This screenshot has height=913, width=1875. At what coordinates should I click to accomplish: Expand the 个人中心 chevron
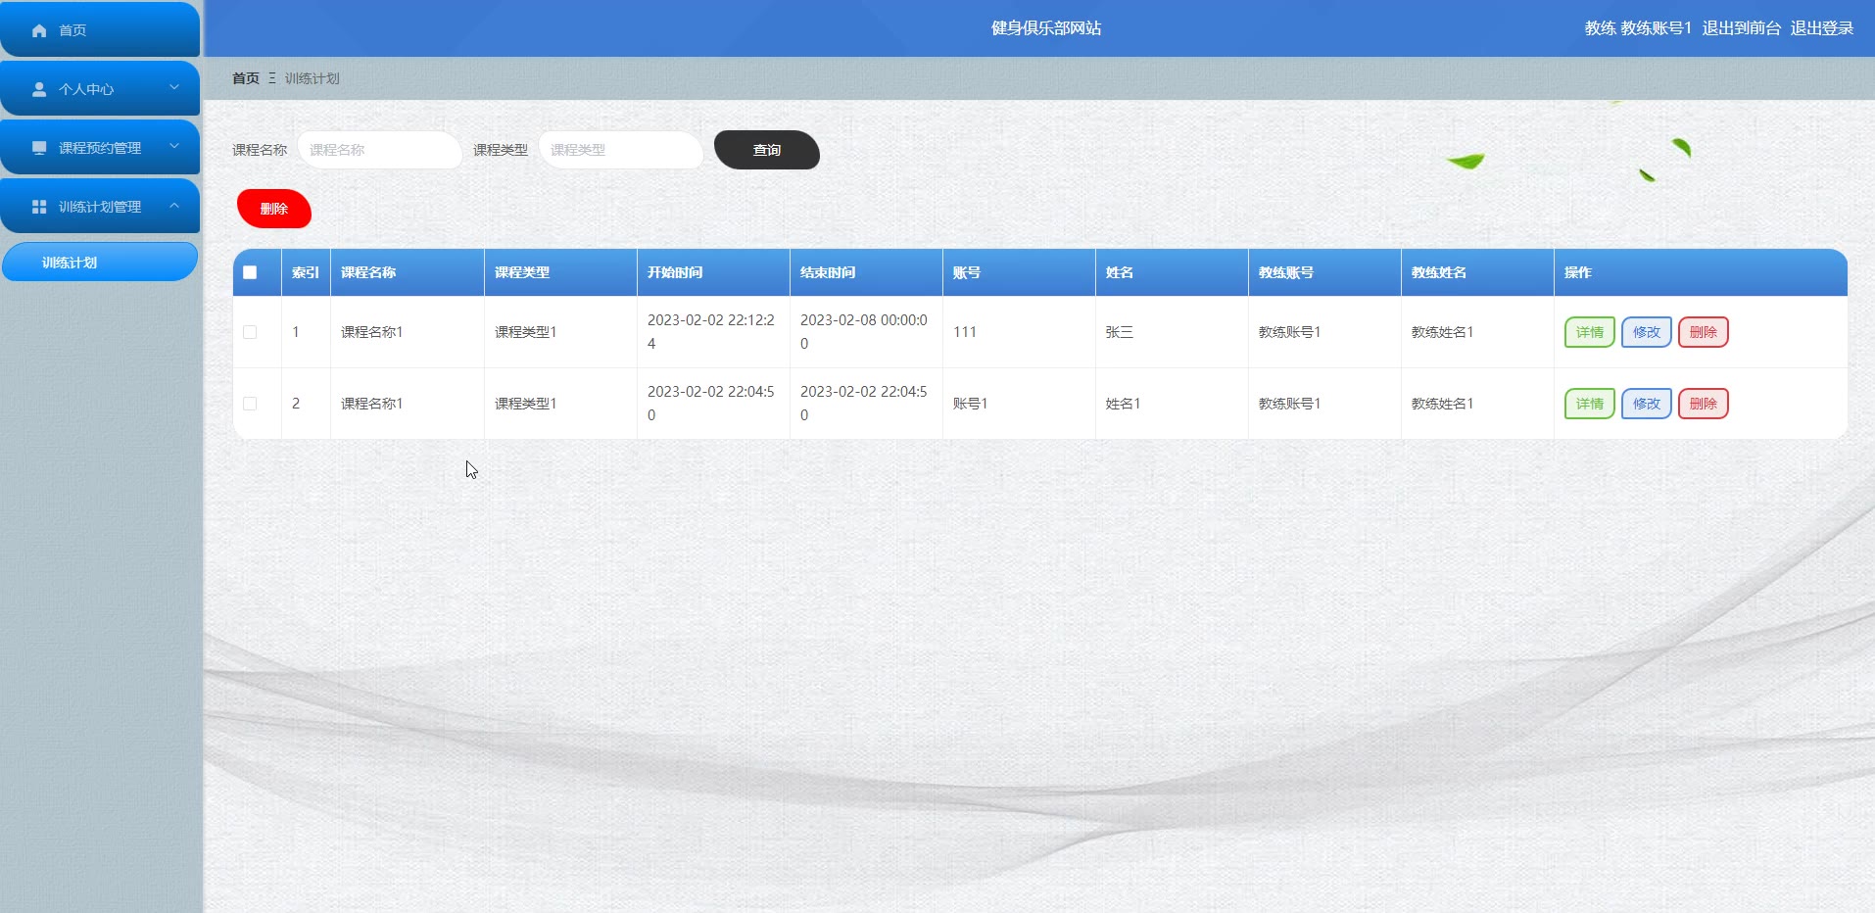tap(174, 88)
